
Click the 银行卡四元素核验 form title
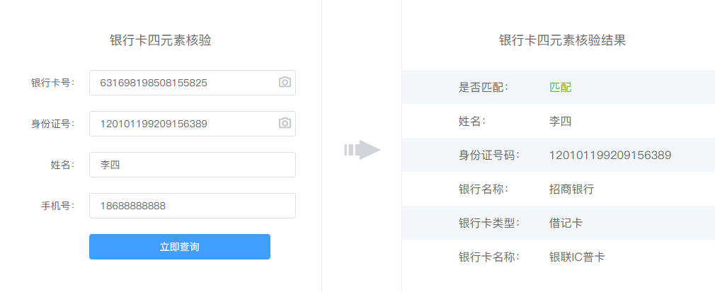(161, 40)
